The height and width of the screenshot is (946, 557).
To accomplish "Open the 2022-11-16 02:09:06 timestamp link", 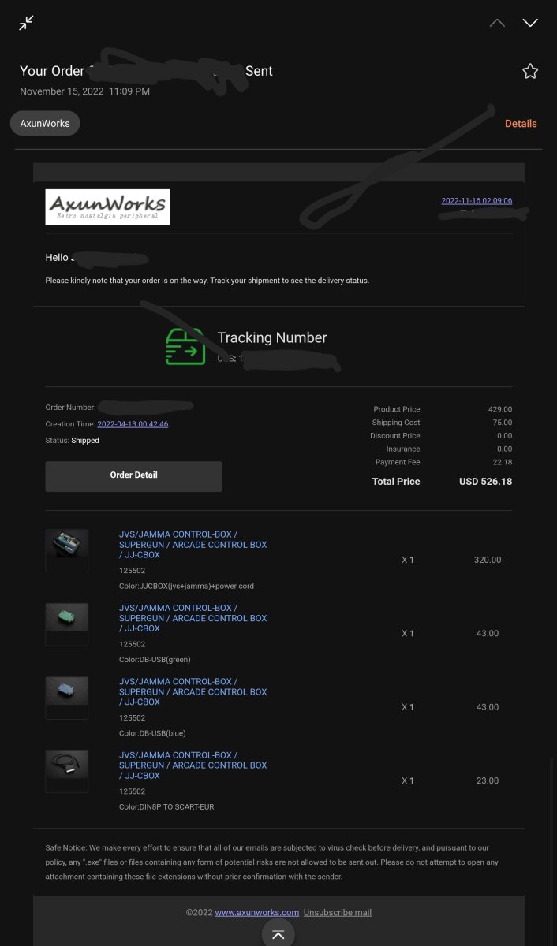I will coord(477,200).
